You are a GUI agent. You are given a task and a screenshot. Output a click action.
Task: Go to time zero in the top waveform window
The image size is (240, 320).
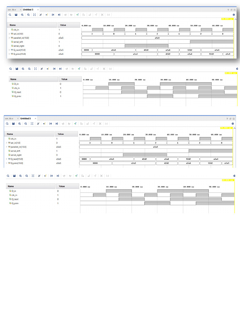pyautogui.click(x=53, y=15)
